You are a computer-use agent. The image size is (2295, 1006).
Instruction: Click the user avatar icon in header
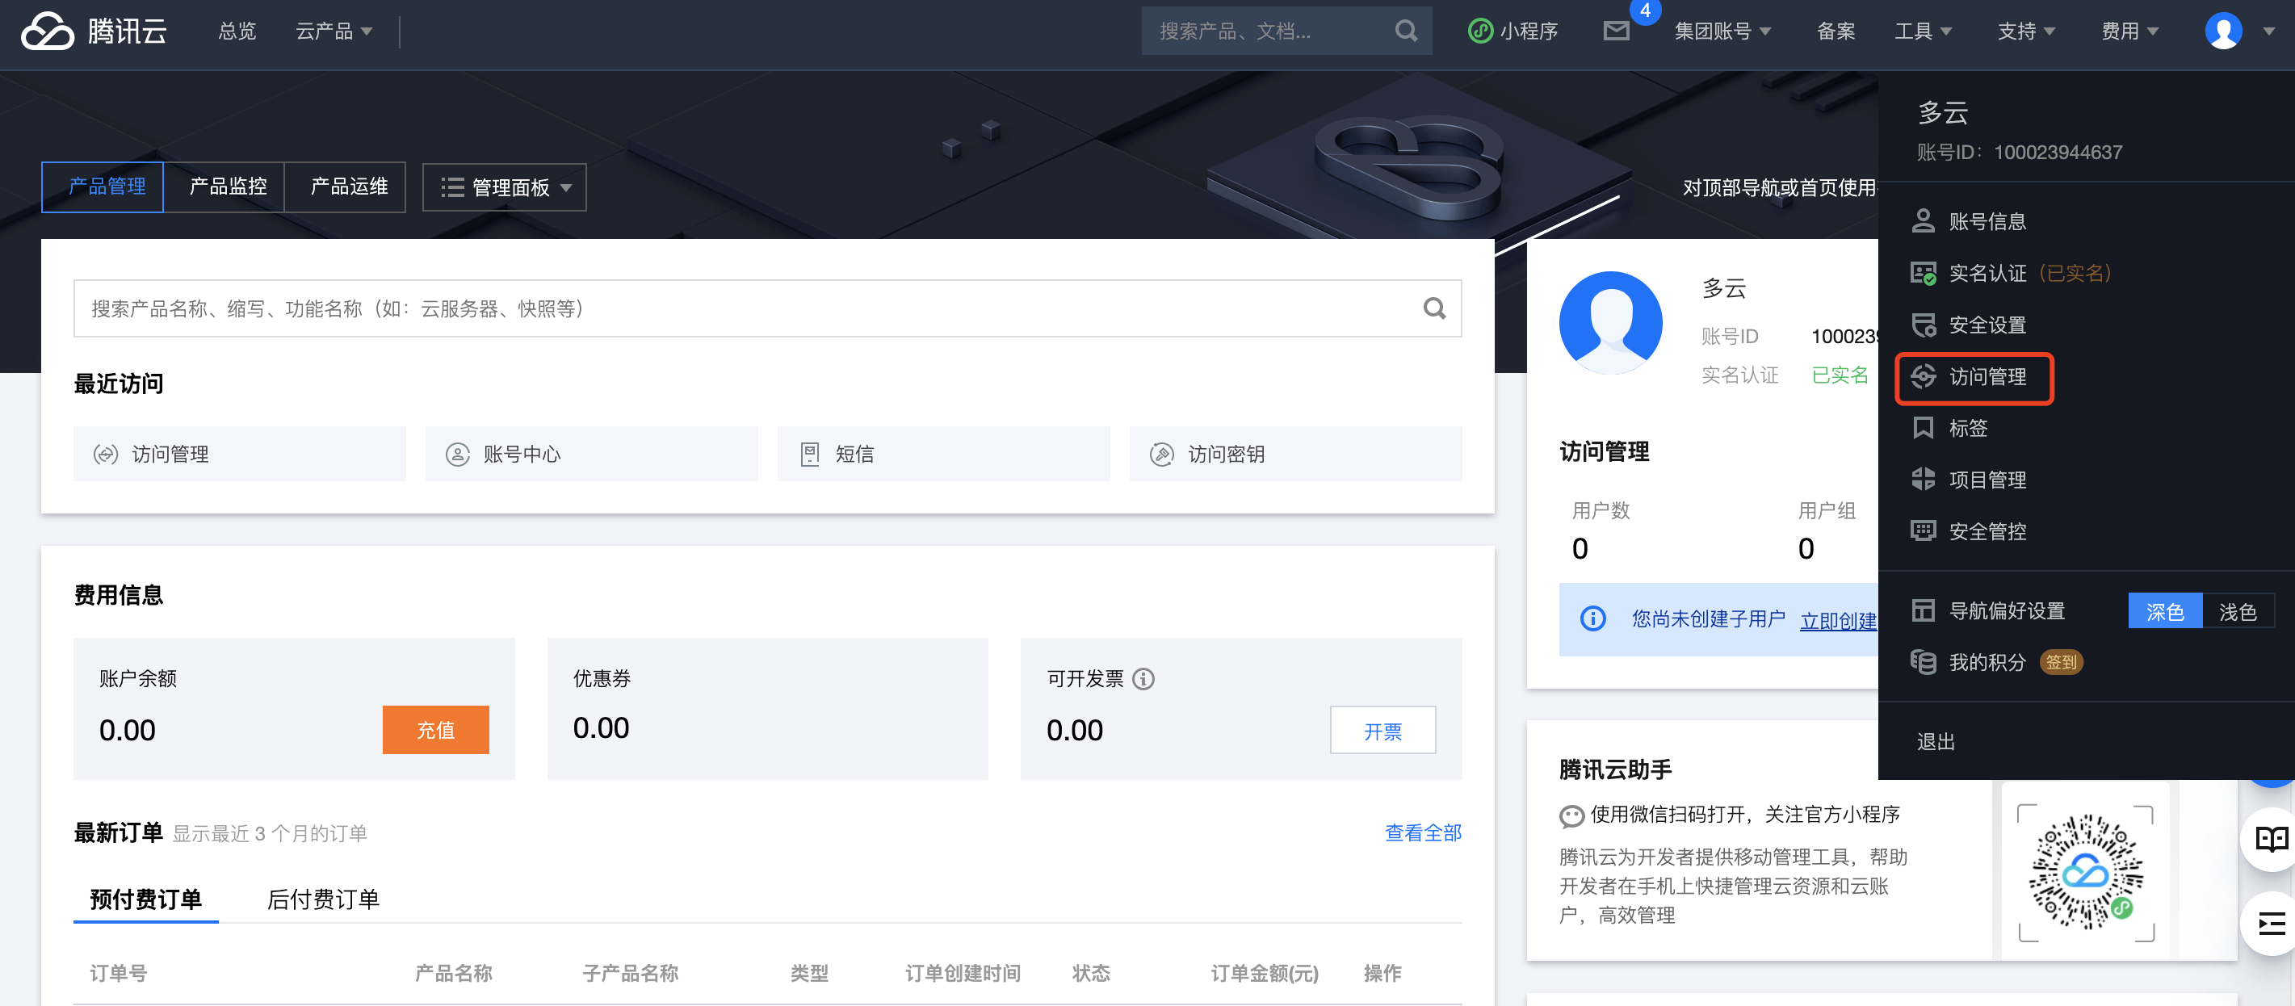click(2222, 31)
